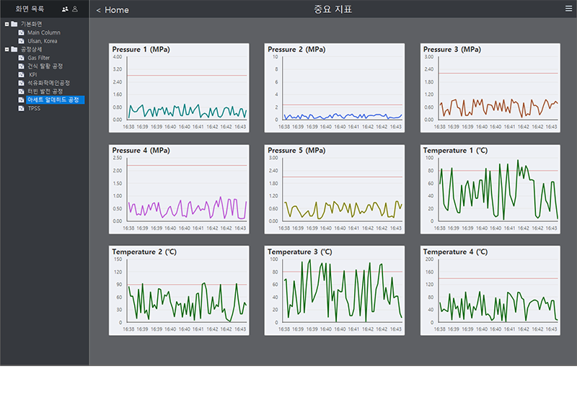Image resolution: width=577 pixels, height=418 pixels.
Task: Click the 화면 목록 panel header
Action: click(x=30, y=9)
